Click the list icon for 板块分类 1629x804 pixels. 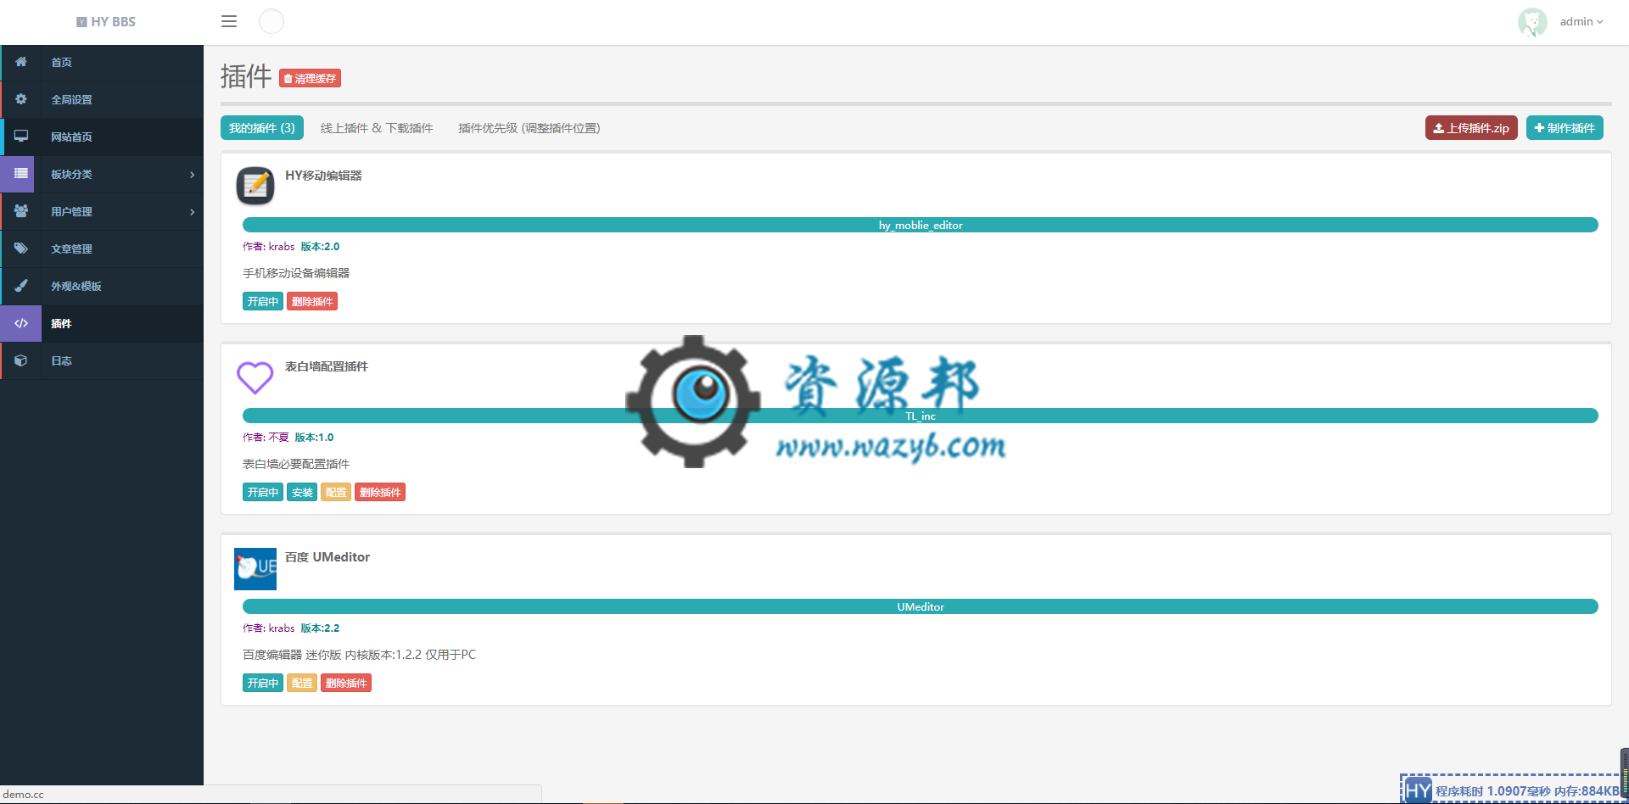point(21,174)
